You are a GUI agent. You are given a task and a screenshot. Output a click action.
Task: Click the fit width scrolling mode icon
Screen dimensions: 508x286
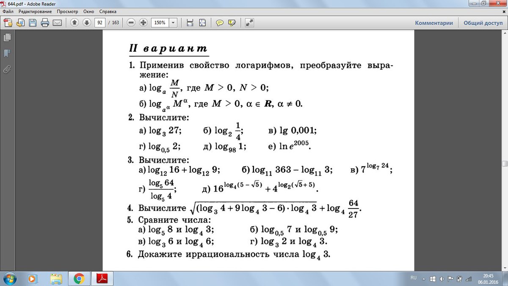(190, 23)
